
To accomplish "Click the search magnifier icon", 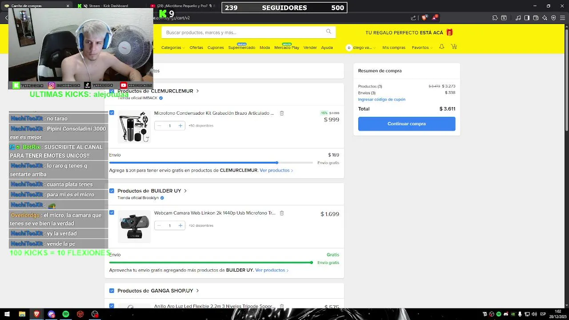I will point(329,32).
